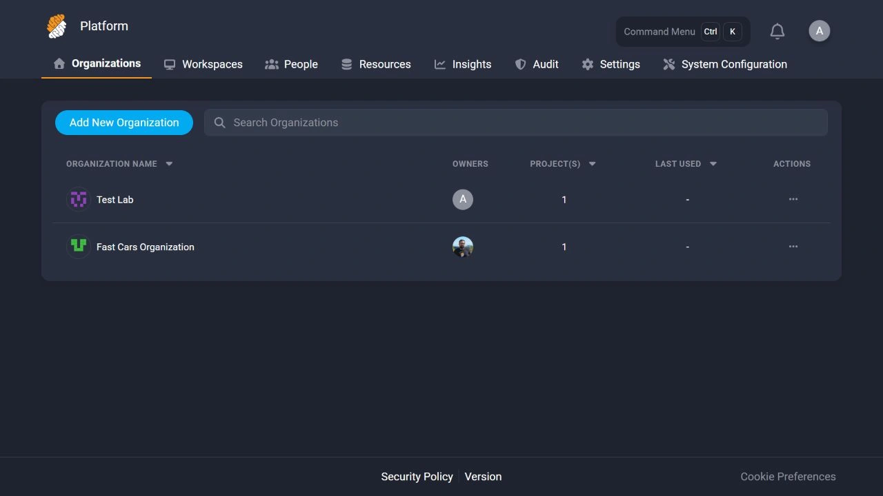The height and width of the screenshot is (496, 883).
Task: Switch to the Workspaces tab
Action: click(204, 64)
